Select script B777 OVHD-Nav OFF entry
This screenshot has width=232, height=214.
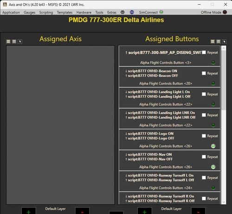tap(149, 159)
